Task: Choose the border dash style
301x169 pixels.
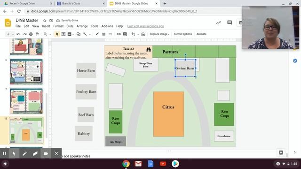Action: pos(110,34)
